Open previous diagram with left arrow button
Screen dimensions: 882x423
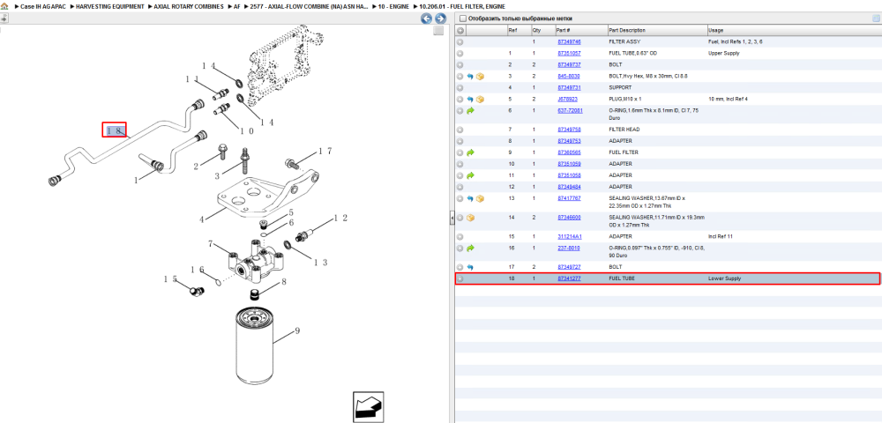tap(426, 19)
